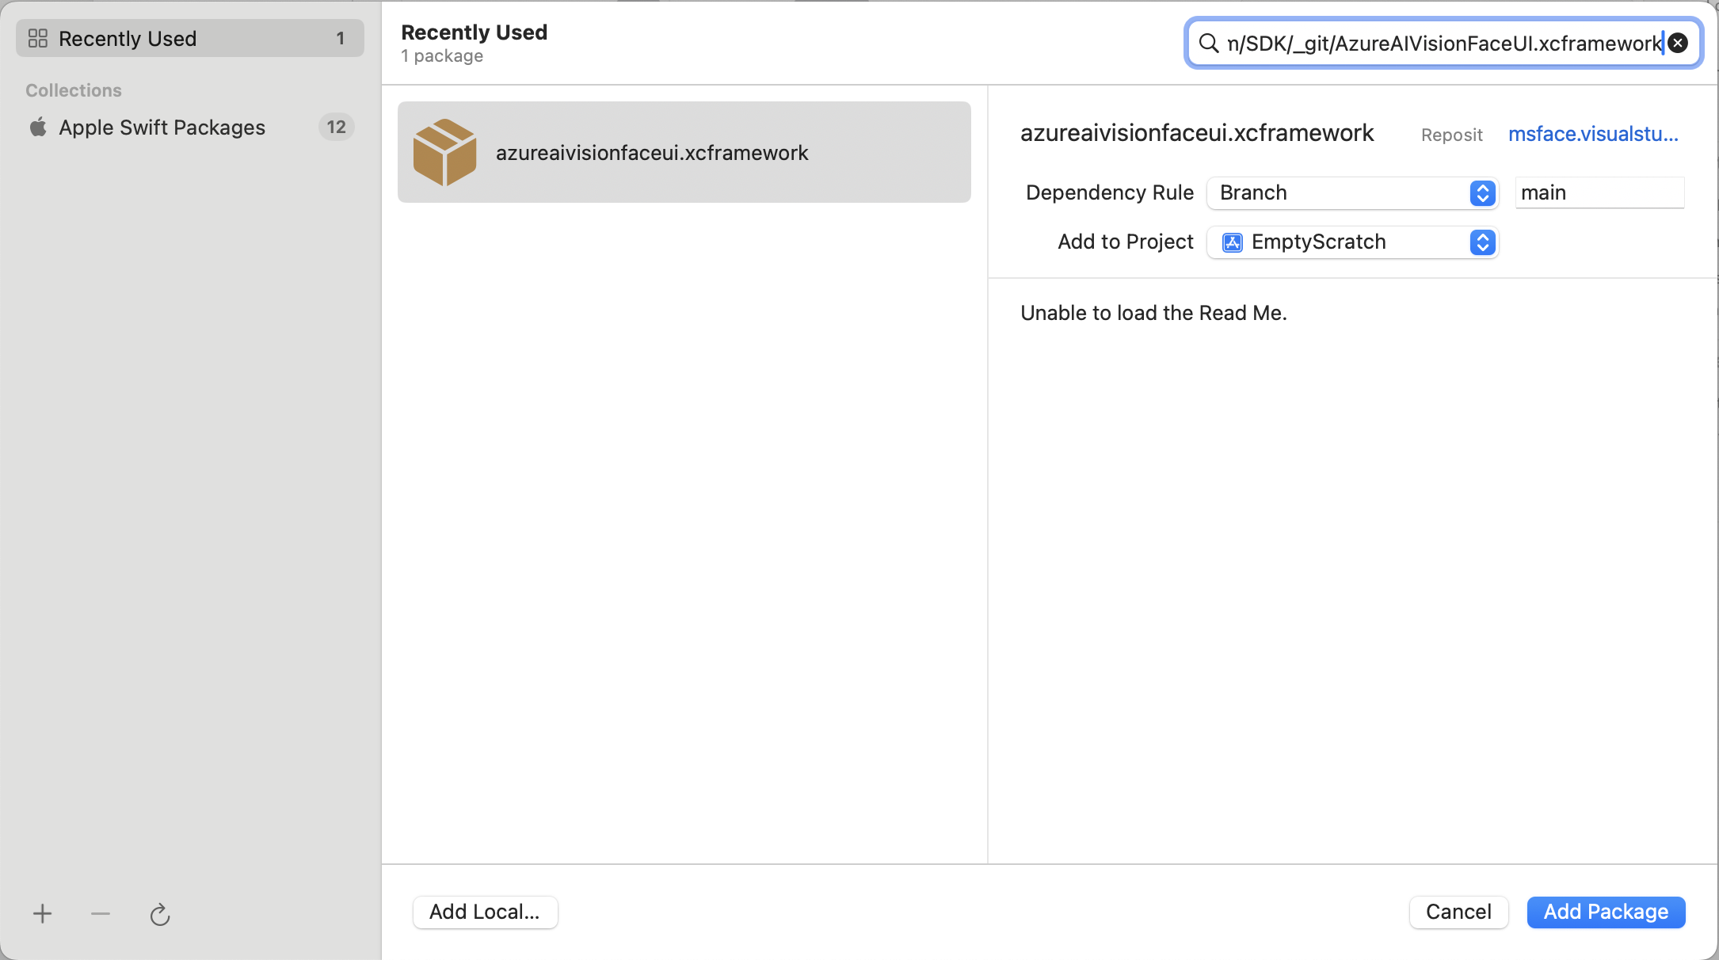The width and height of the screenshot is (1719, 960).
Task: Click the Add Local... button
Action: (x=486, y=912)
